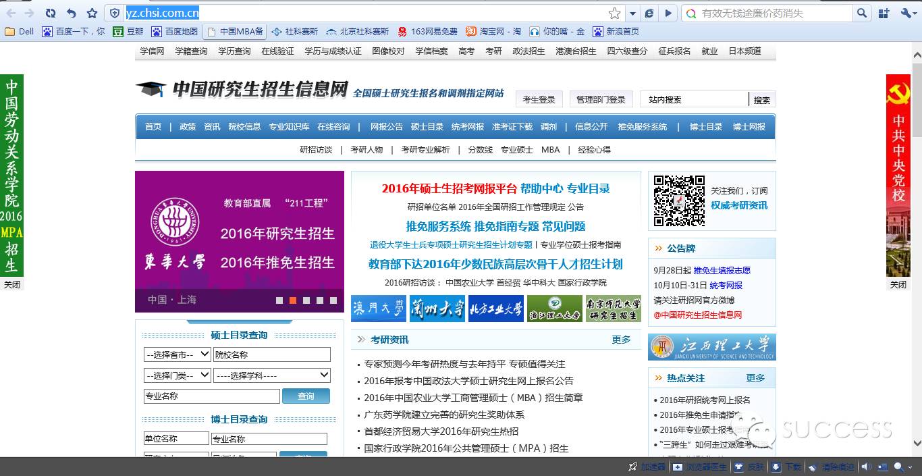
Task: Star this page in the address bar
Action: click(614, 14)
